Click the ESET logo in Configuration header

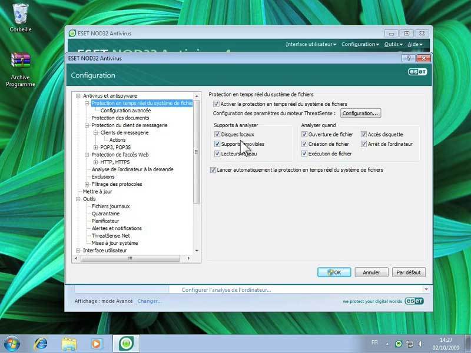point(417,72)
